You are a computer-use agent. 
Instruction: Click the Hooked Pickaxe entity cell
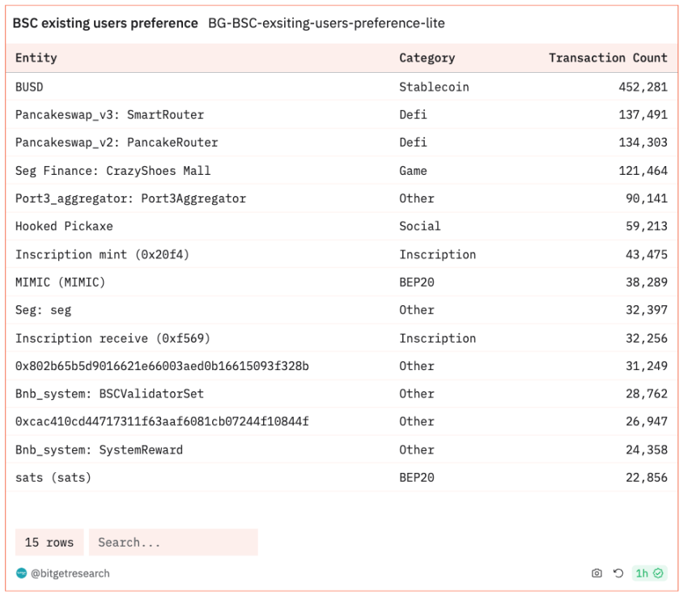coord(64,226)
